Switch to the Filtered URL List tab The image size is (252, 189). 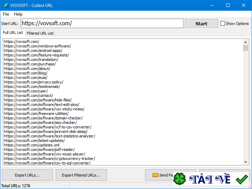pyautogui.click(x=40, y=33)
